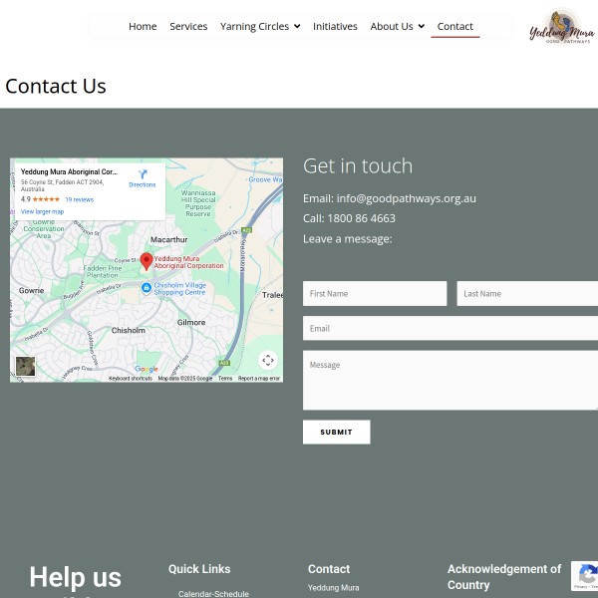
Task: Expand the About Us dropdown menu
Action: tap(397, 26)
